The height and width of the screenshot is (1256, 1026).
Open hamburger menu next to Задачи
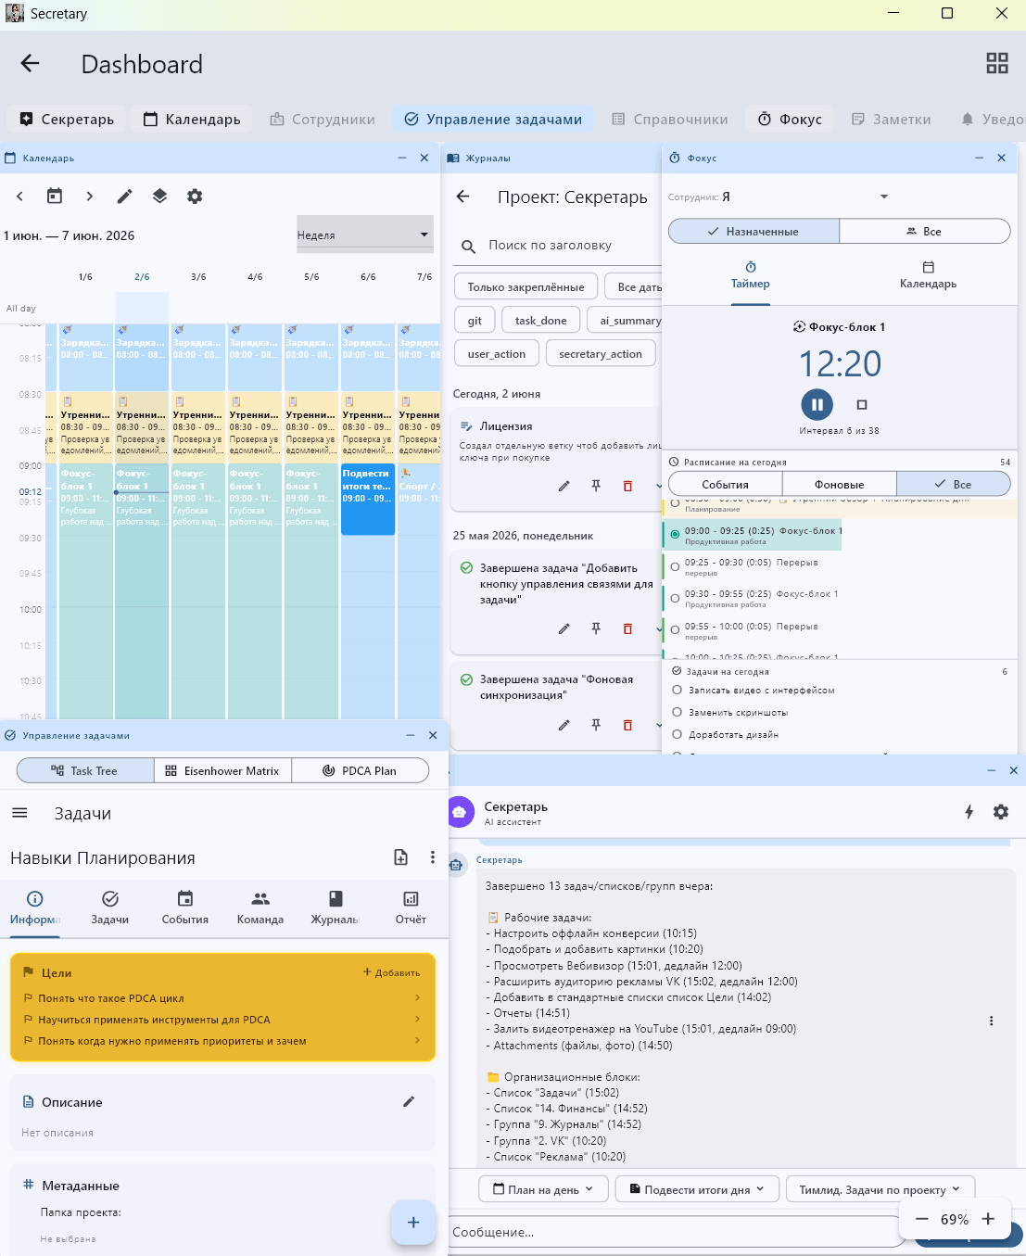[x=19, y=813]
